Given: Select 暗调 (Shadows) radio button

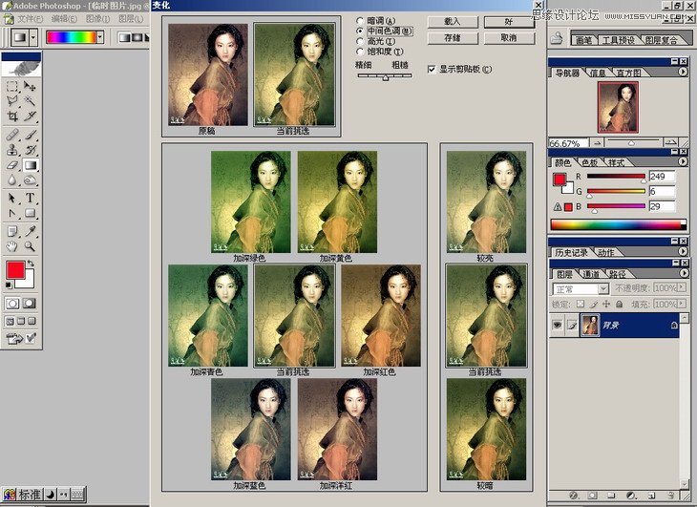Looking at the screenshot, I should pyautogui.click(x=360, y=21).
